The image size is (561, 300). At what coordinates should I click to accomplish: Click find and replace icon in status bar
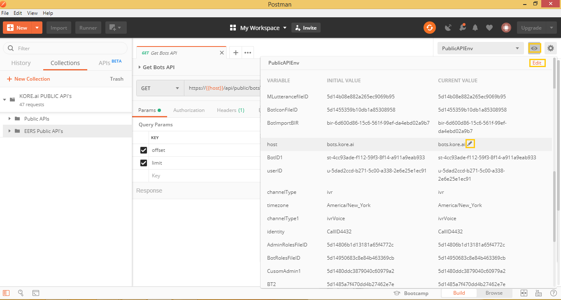[x=21, y=293]
